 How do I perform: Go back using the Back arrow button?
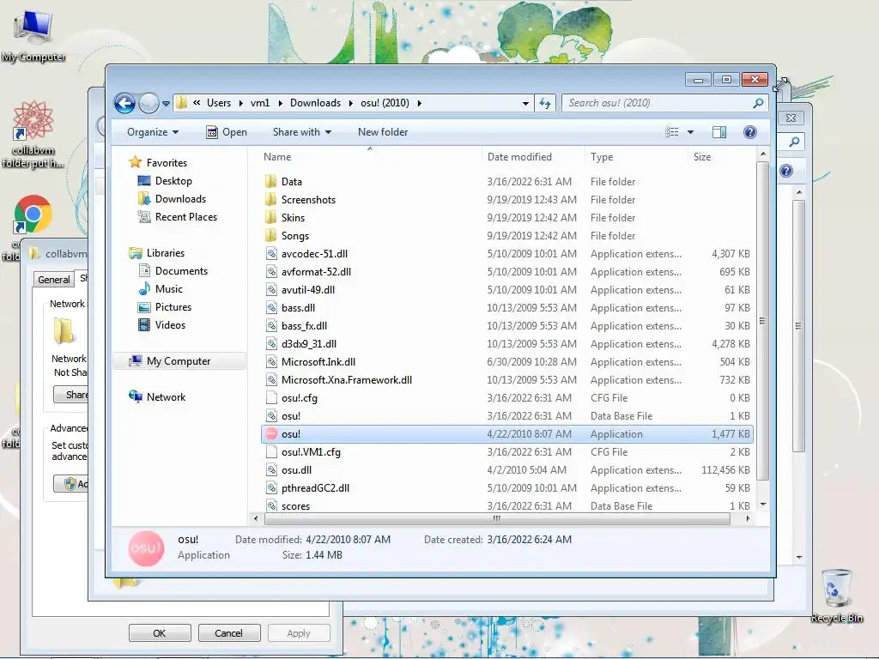point(124,103)
